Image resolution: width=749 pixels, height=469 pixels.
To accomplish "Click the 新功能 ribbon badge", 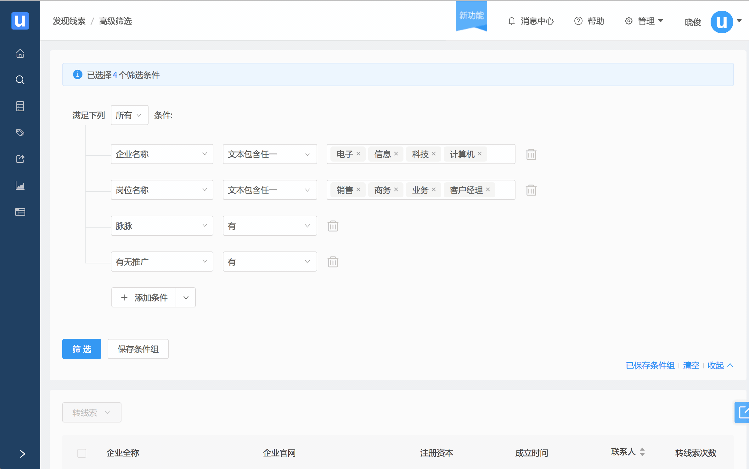I will (x=471, y=16).
